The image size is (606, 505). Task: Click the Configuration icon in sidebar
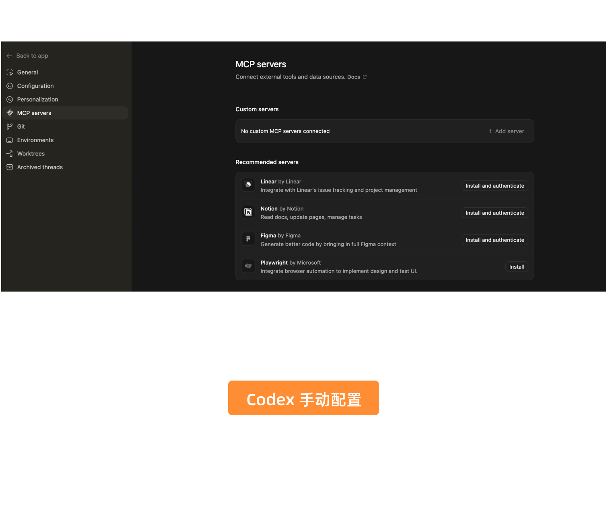click(x=10, y=86)
